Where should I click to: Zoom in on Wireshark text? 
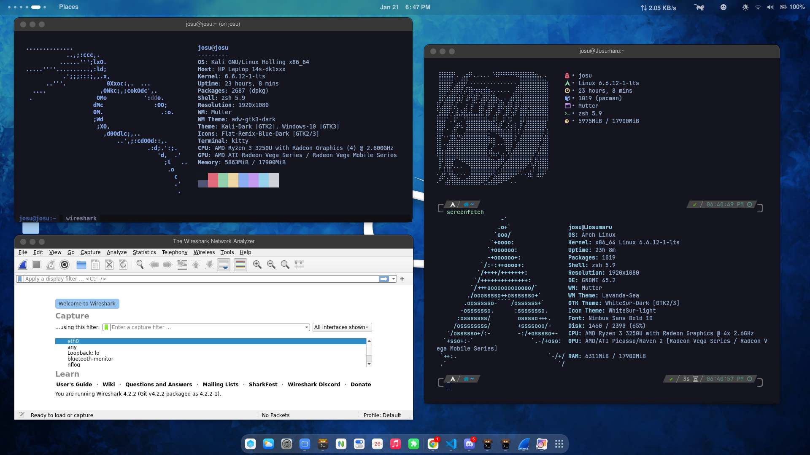pyautogui.click(x=257, y=265)
